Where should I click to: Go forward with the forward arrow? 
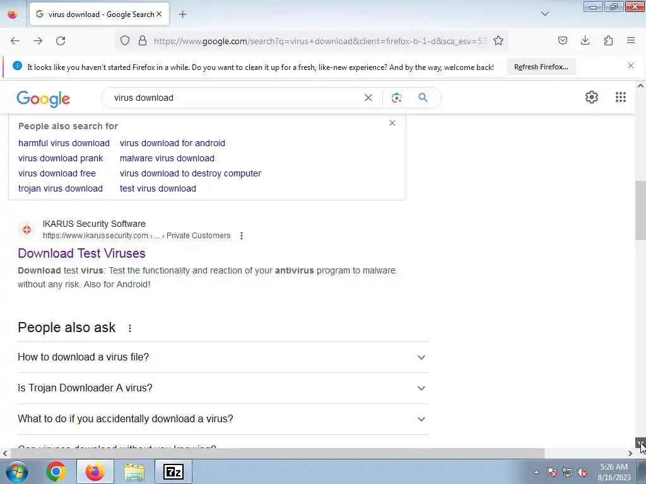click(x=38, y=41)
